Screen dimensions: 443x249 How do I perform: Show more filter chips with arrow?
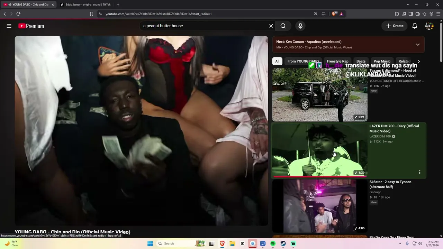(418, 61)
